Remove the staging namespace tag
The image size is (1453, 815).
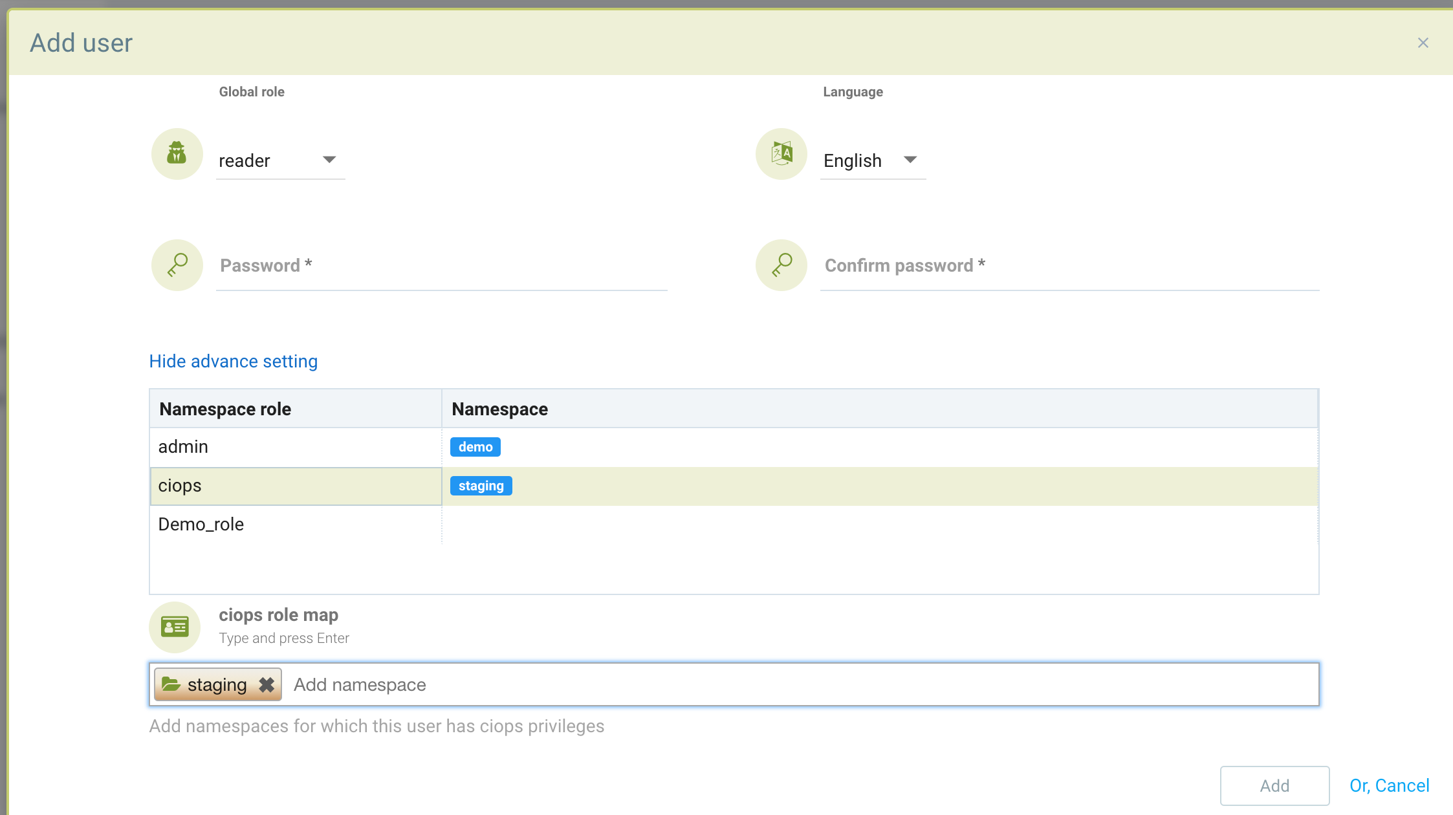[266, 684]
